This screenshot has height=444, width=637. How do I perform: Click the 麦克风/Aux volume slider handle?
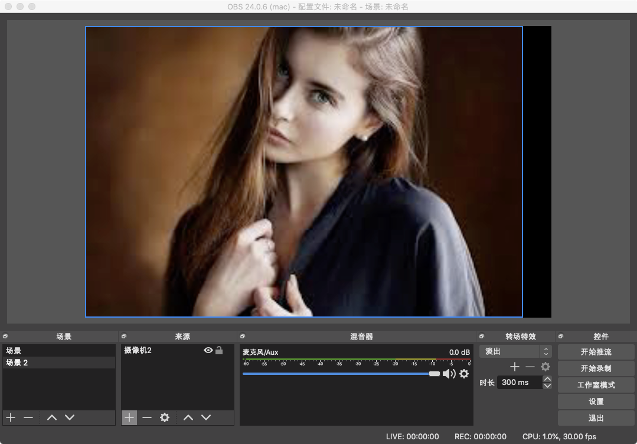click(435, 374)
